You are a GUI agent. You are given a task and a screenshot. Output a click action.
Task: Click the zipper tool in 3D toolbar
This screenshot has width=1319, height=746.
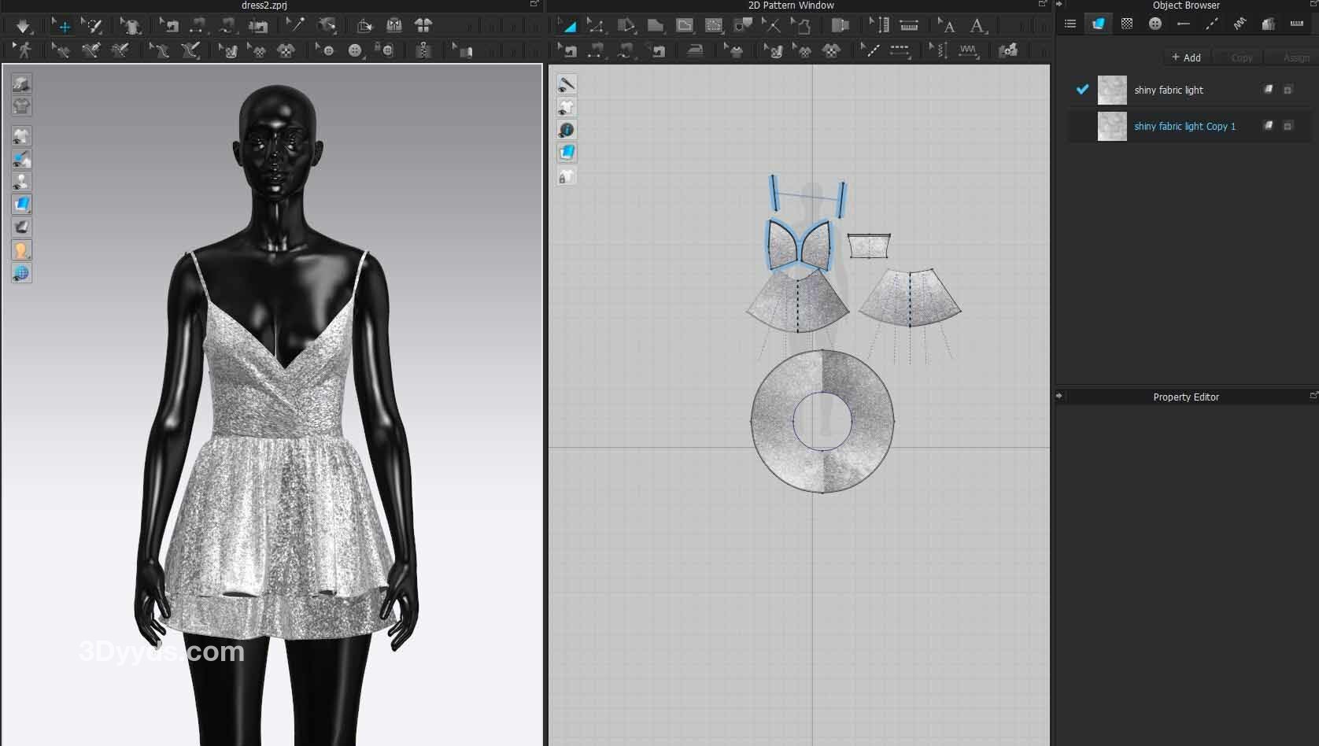point(423,51)
